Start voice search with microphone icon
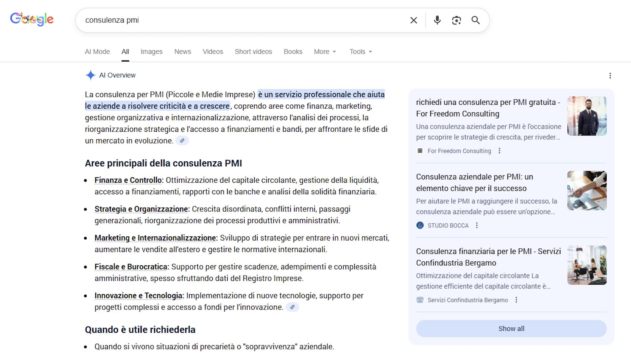Viewport: 631px width, 360px height. pyautogui.click(x=437, y=20)
